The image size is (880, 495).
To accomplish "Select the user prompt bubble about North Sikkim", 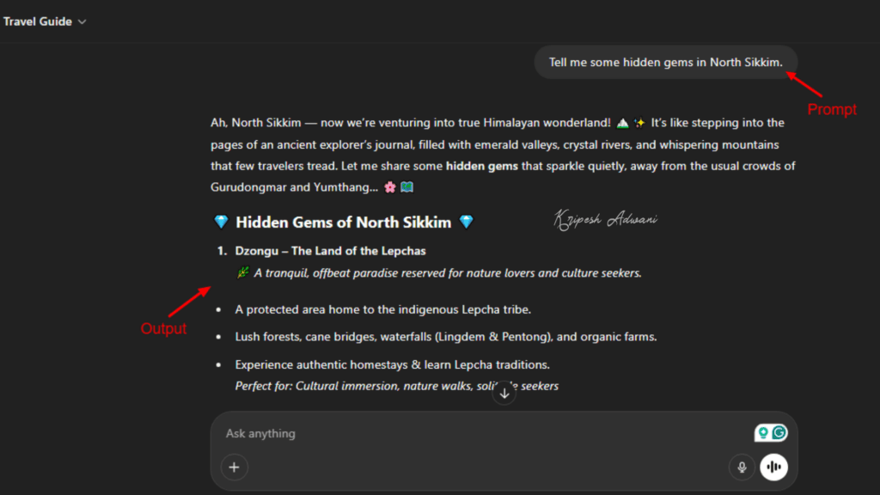I will tap(666, 62).
